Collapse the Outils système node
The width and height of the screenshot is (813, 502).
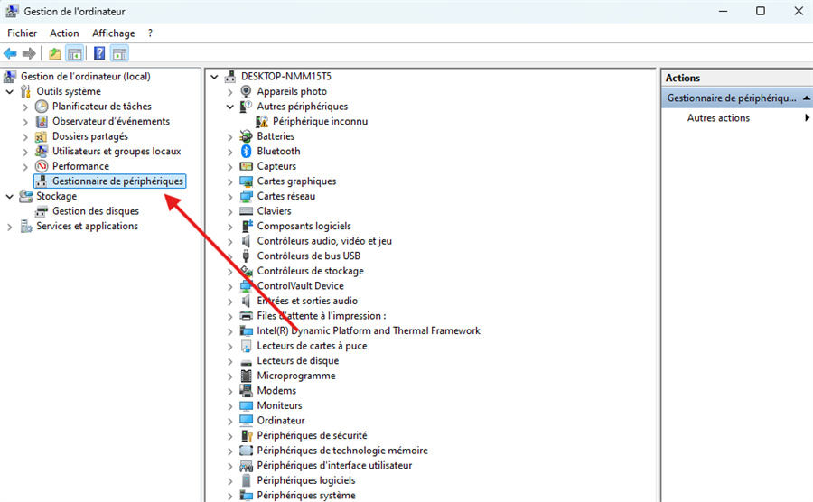[x=9, y=92]
